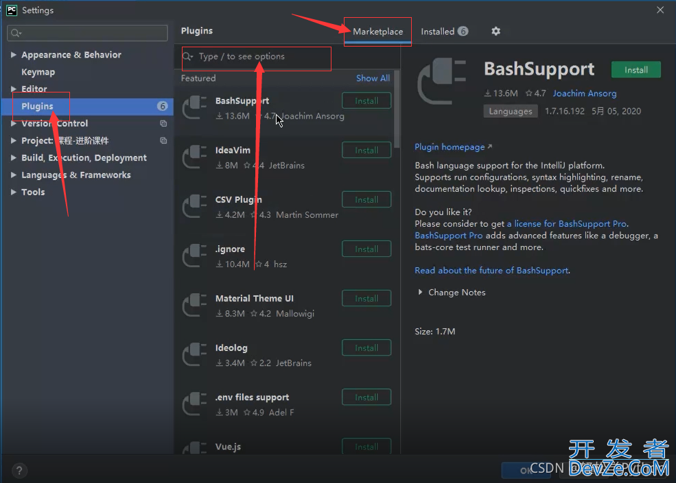Install Material Theme UI plugin
The width and height of the screenshot is (676, 483).
[x=366, y=299]
